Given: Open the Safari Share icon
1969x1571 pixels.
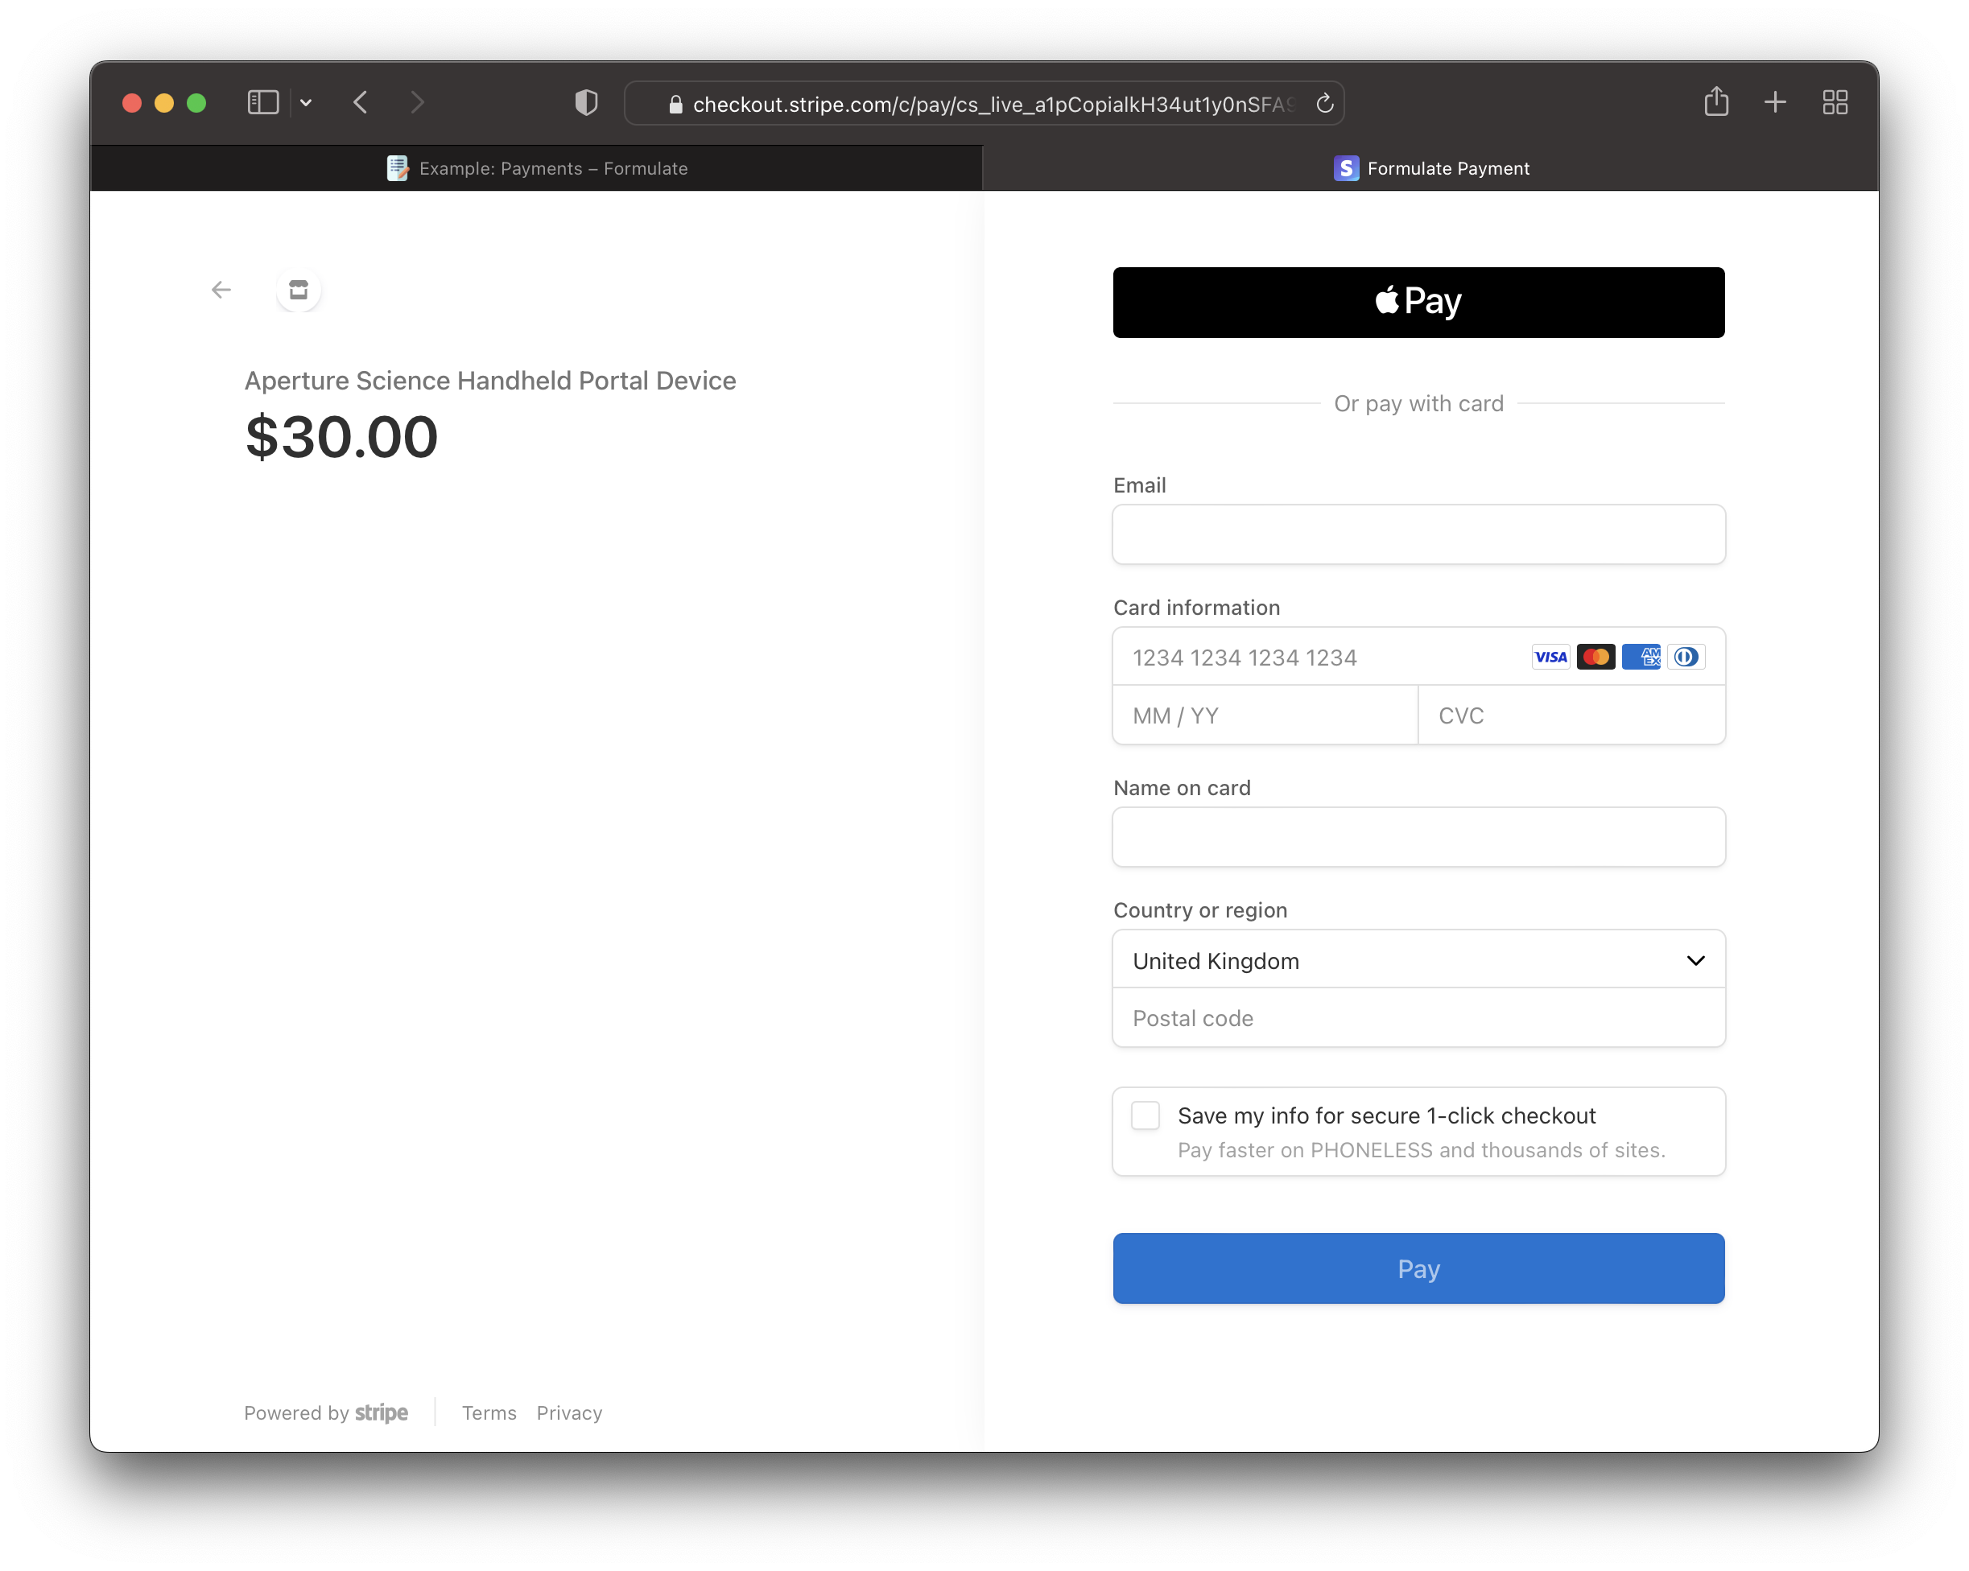Looking at the screenshot, I should pos(1716,101).
